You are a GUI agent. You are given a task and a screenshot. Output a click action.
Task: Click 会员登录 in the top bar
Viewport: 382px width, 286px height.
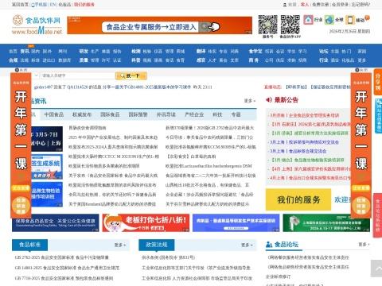pyautogui.click(x=340, y=5)
